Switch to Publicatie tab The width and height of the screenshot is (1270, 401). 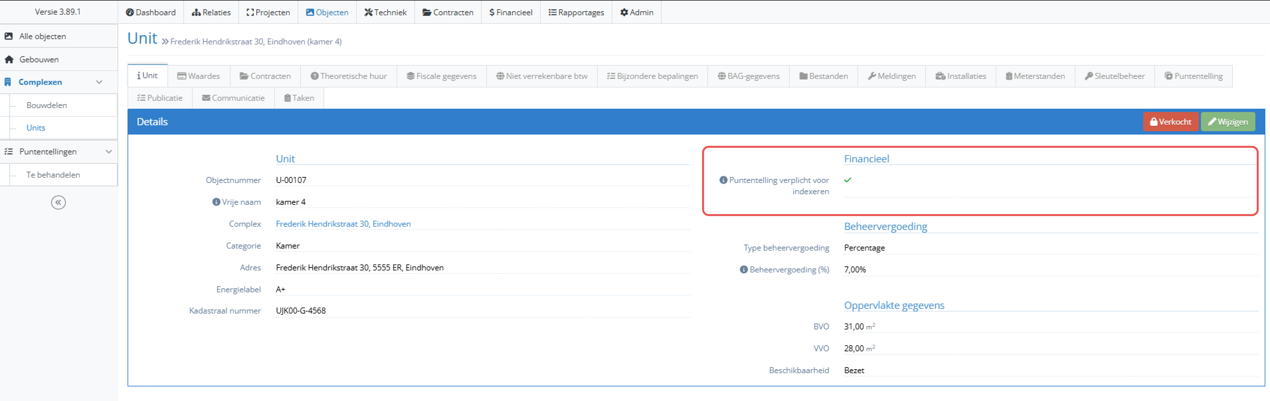point(160,97)
